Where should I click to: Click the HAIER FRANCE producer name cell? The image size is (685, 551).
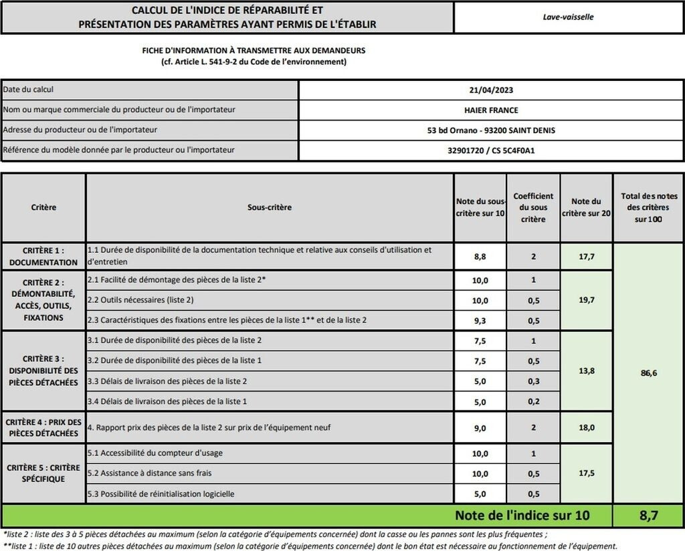point(491,110)
